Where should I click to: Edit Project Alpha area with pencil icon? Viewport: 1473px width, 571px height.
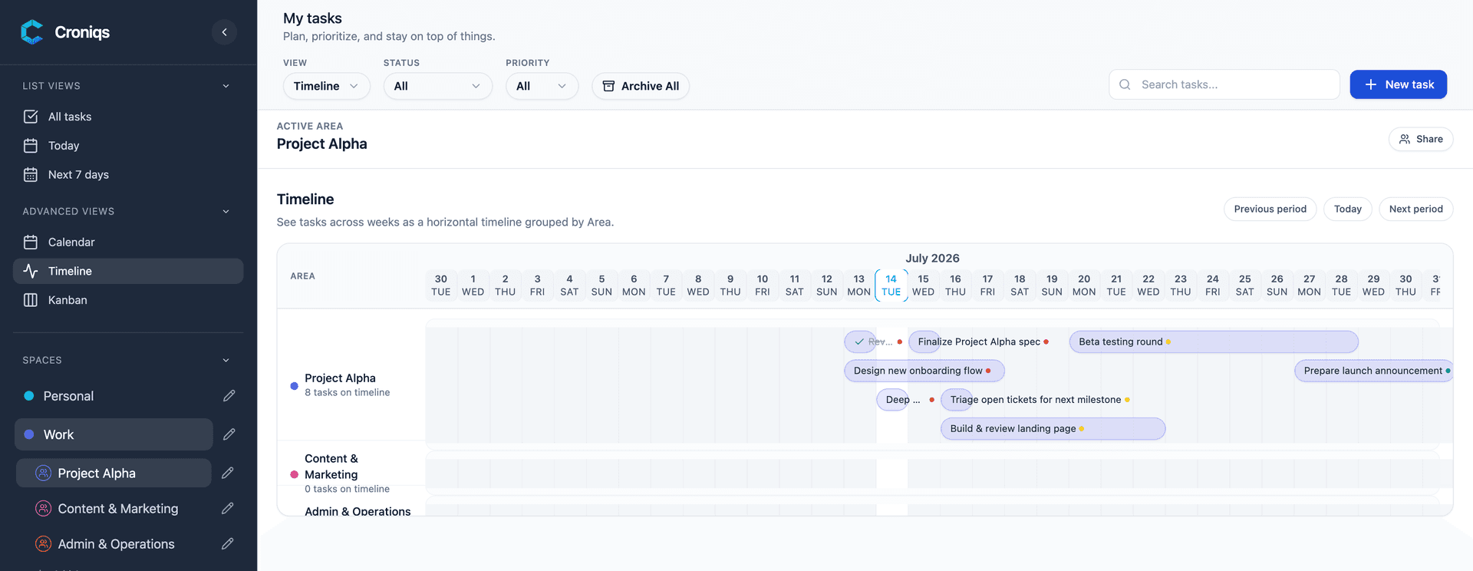click(228, 473)
